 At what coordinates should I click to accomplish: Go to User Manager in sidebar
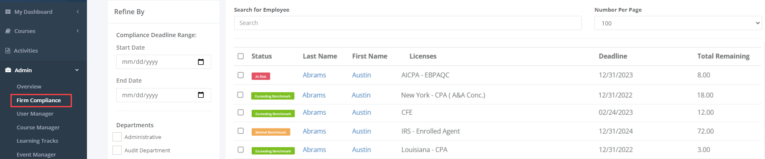(x=35, y=114)
